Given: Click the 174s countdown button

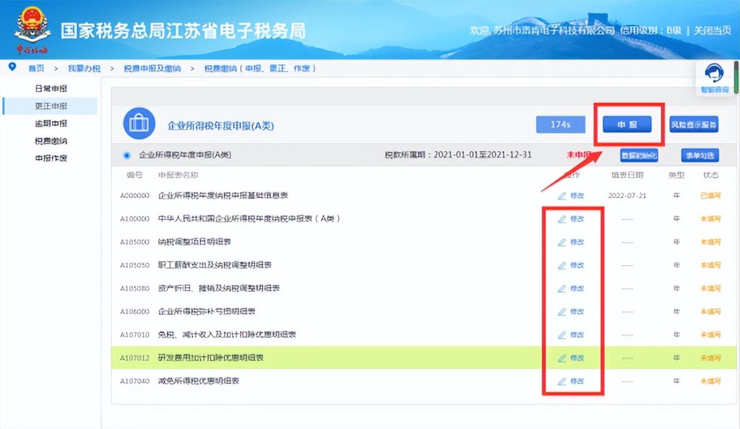Looking at the screenshot, I should 560,124.
